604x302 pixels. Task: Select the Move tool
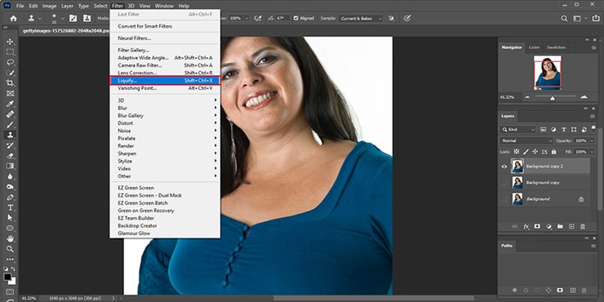tap(10, 41)
